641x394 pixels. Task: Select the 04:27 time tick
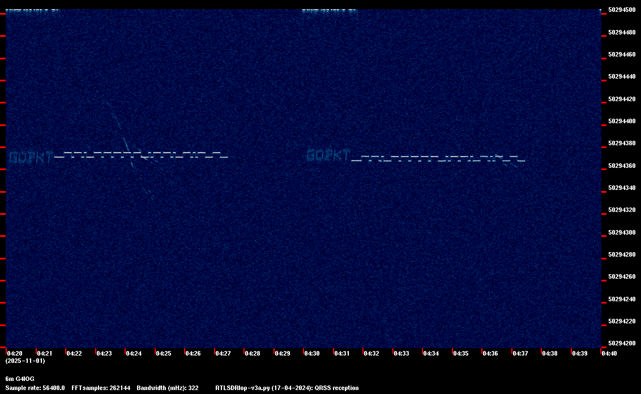(x=223, y=353)
